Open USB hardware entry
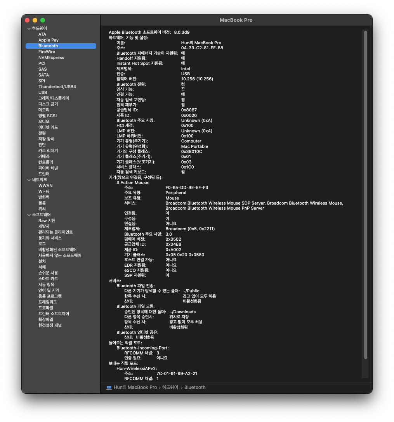The image size is (394, 422). coord(43,92)
